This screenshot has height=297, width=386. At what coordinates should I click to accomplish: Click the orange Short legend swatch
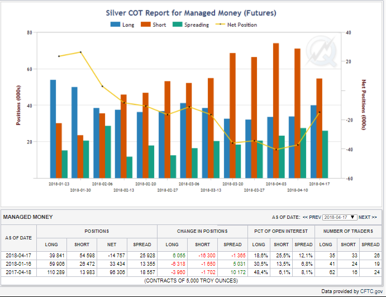(x=145, y=25)
